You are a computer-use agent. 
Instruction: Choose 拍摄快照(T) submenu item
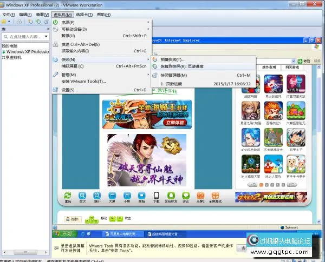pos(203,59)
